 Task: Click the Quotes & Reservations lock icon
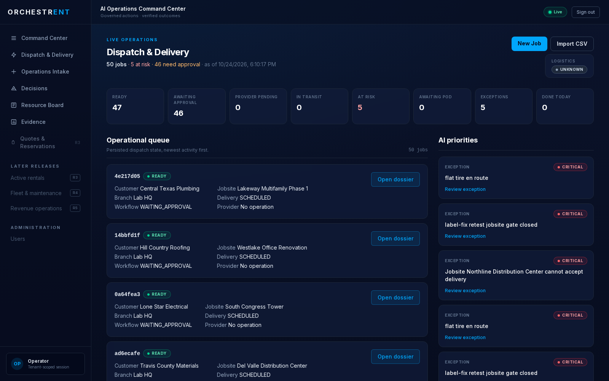(13, 142)
